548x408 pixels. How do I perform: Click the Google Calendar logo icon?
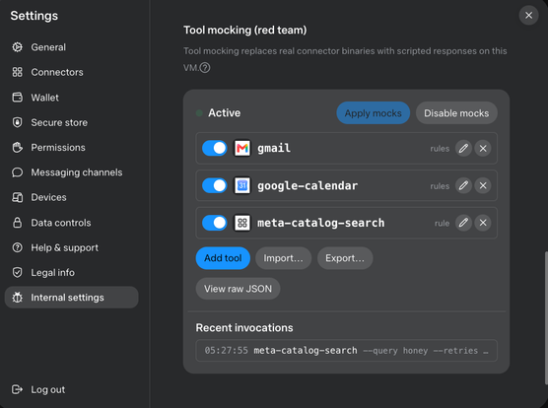[x=242, y=185]
